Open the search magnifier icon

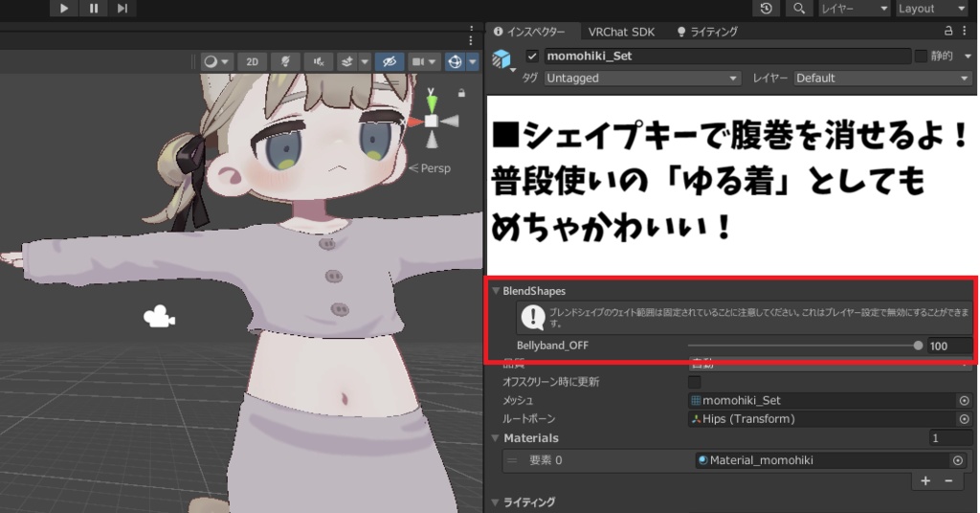[x=799, y=8]
